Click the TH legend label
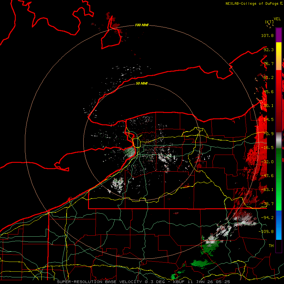Image resolution: width=284 pixels, height=284 pixels. [x=271, y=246]
